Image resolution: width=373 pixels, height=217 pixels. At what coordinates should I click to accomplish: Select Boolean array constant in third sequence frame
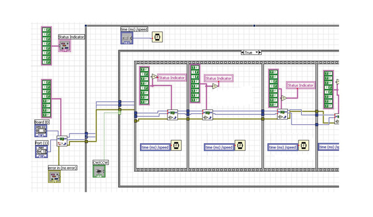point(274,88)
